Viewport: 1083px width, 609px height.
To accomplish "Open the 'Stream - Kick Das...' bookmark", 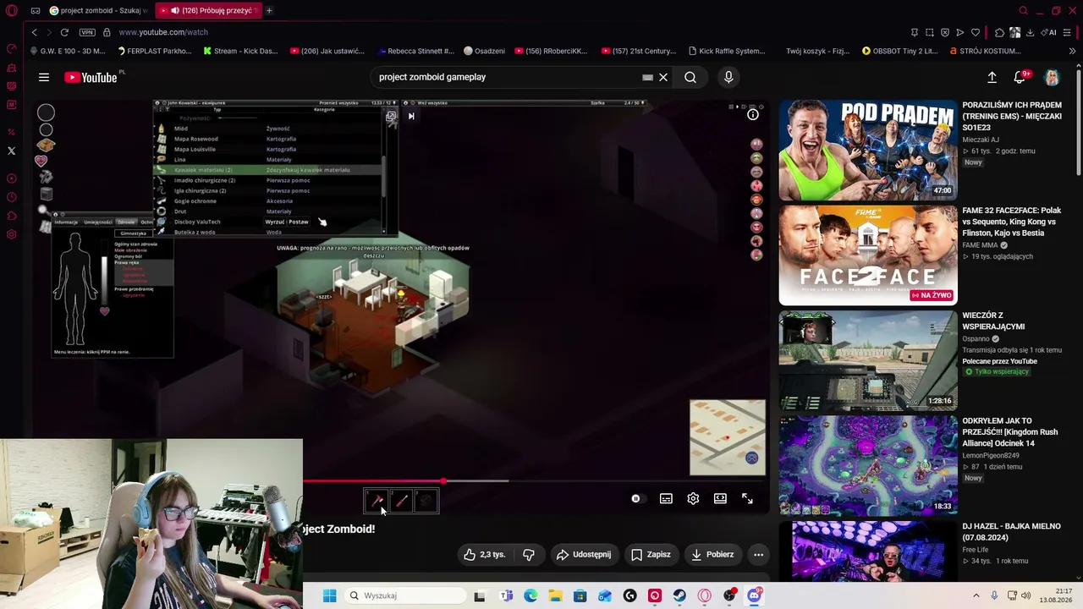I will [240, 51].
